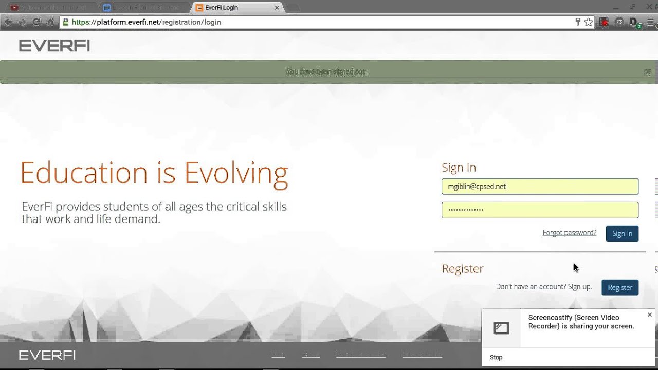Click the second footer link
Screen dimensions: 658x370
[x=310, y=355]
